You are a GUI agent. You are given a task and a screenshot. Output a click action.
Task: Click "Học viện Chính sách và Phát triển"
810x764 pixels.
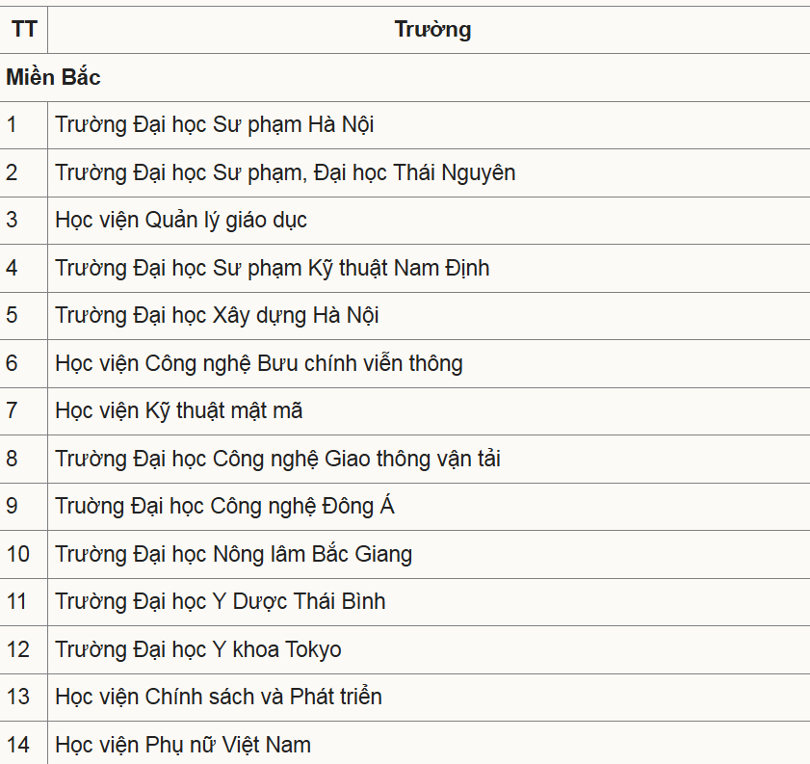pos(219,697)
